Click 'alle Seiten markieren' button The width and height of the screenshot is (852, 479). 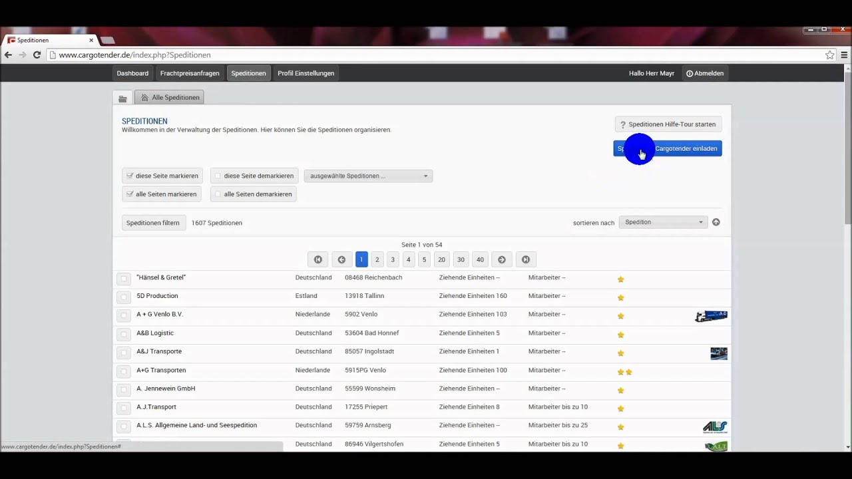[162, 194]
